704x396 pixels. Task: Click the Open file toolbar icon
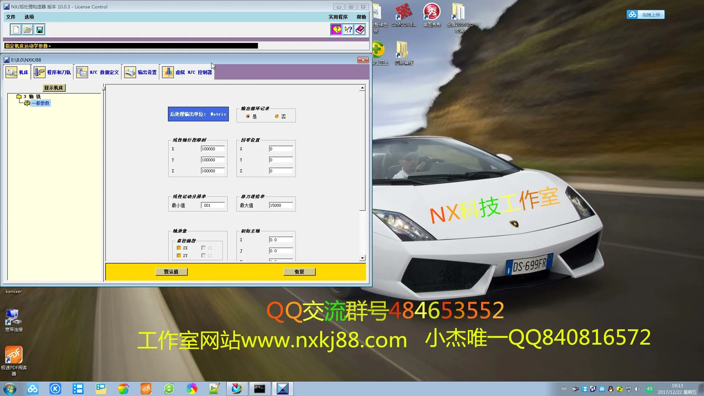(27, 30)
